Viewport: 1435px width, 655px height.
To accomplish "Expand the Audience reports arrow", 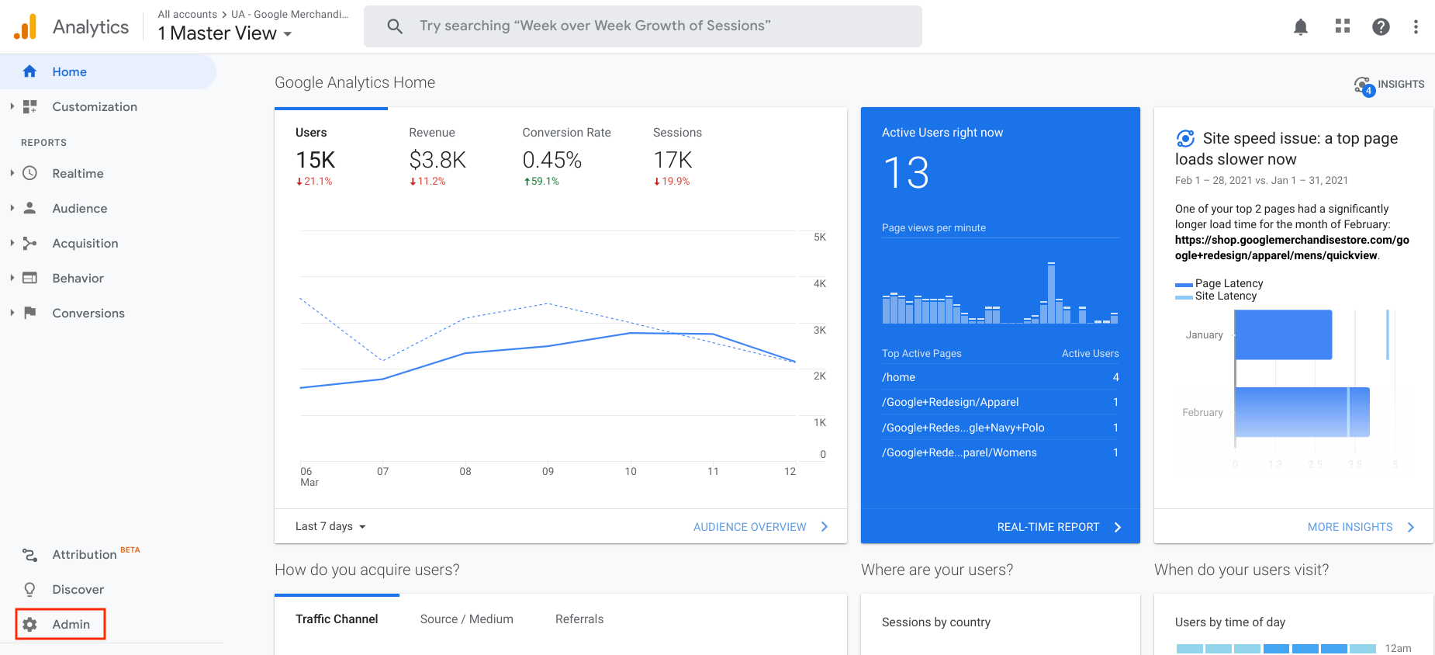I will pos(12,208).
